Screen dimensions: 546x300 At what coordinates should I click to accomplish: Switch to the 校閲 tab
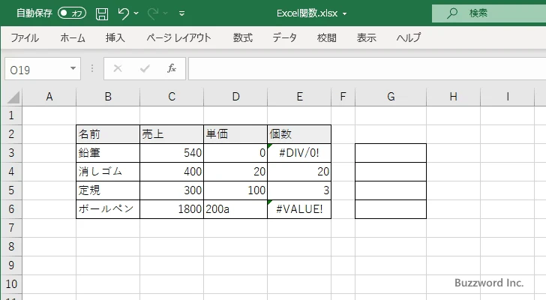(x=327, y=37)
